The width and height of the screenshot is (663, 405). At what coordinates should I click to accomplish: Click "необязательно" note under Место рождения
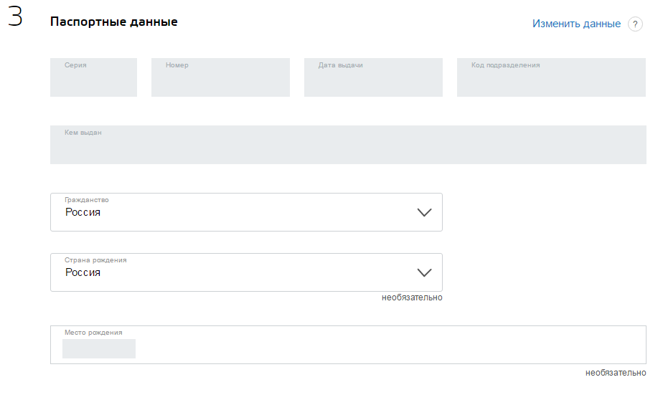(616, 373)
